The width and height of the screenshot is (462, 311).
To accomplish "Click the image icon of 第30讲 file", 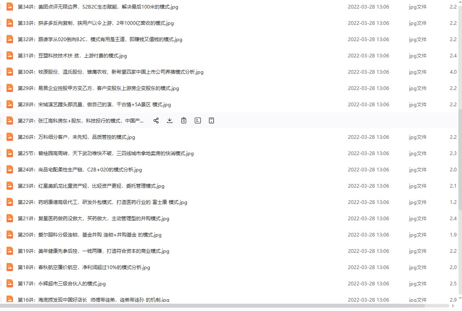I will click(x=10, y=72).
